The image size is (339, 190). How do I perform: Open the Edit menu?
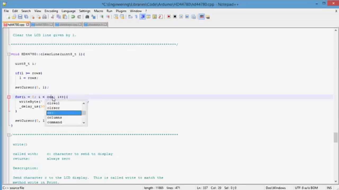[x=15, y=11]
